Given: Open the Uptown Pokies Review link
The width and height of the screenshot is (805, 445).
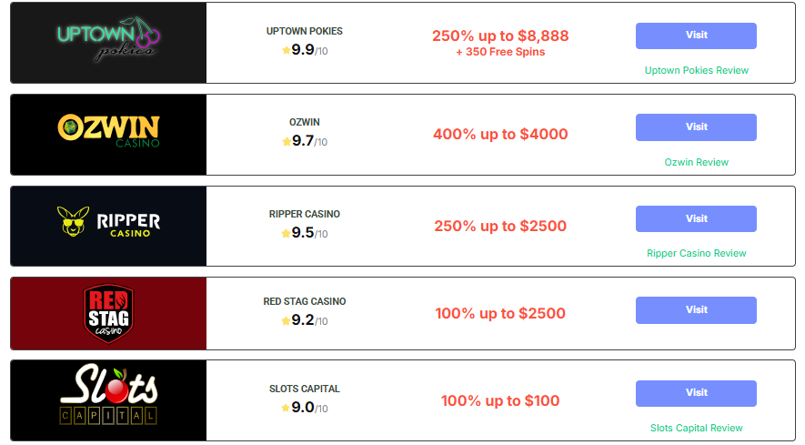Looking at the screenshot, I should [x=696, y=70].
